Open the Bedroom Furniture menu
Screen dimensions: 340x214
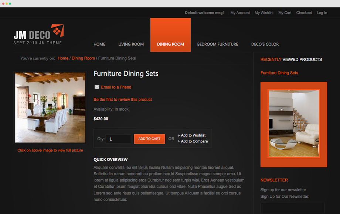pos(217,44)
